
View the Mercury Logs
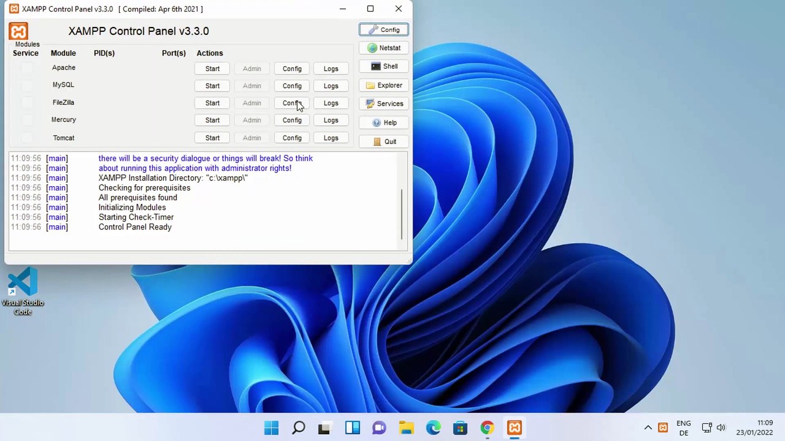point(331,120)
